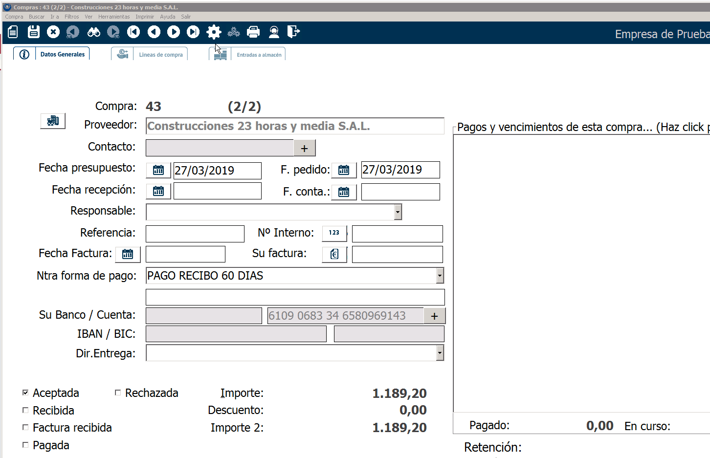Enable the Factura recibida checkbox
The width and height of the screenshot is (710, 458).
tap(25, 427)
